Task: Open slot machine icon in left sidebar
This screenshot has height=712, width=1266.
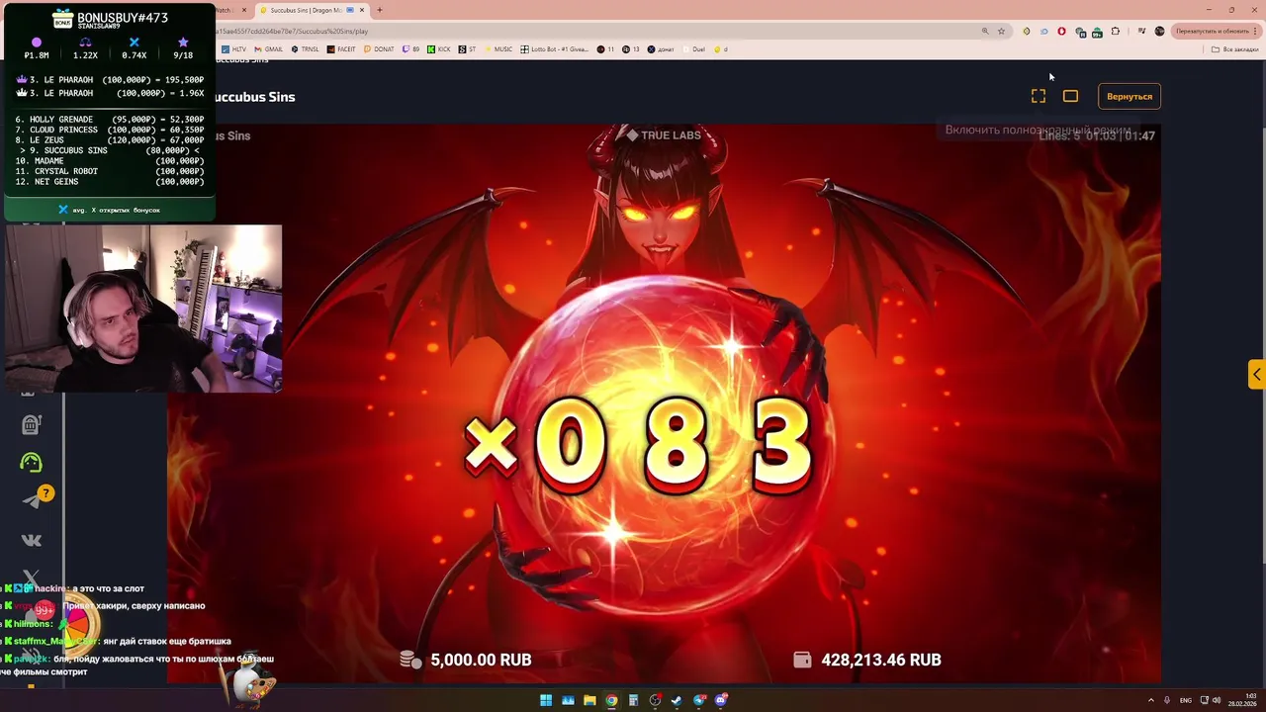Action: pyautogui.click(x=31, y=425)
